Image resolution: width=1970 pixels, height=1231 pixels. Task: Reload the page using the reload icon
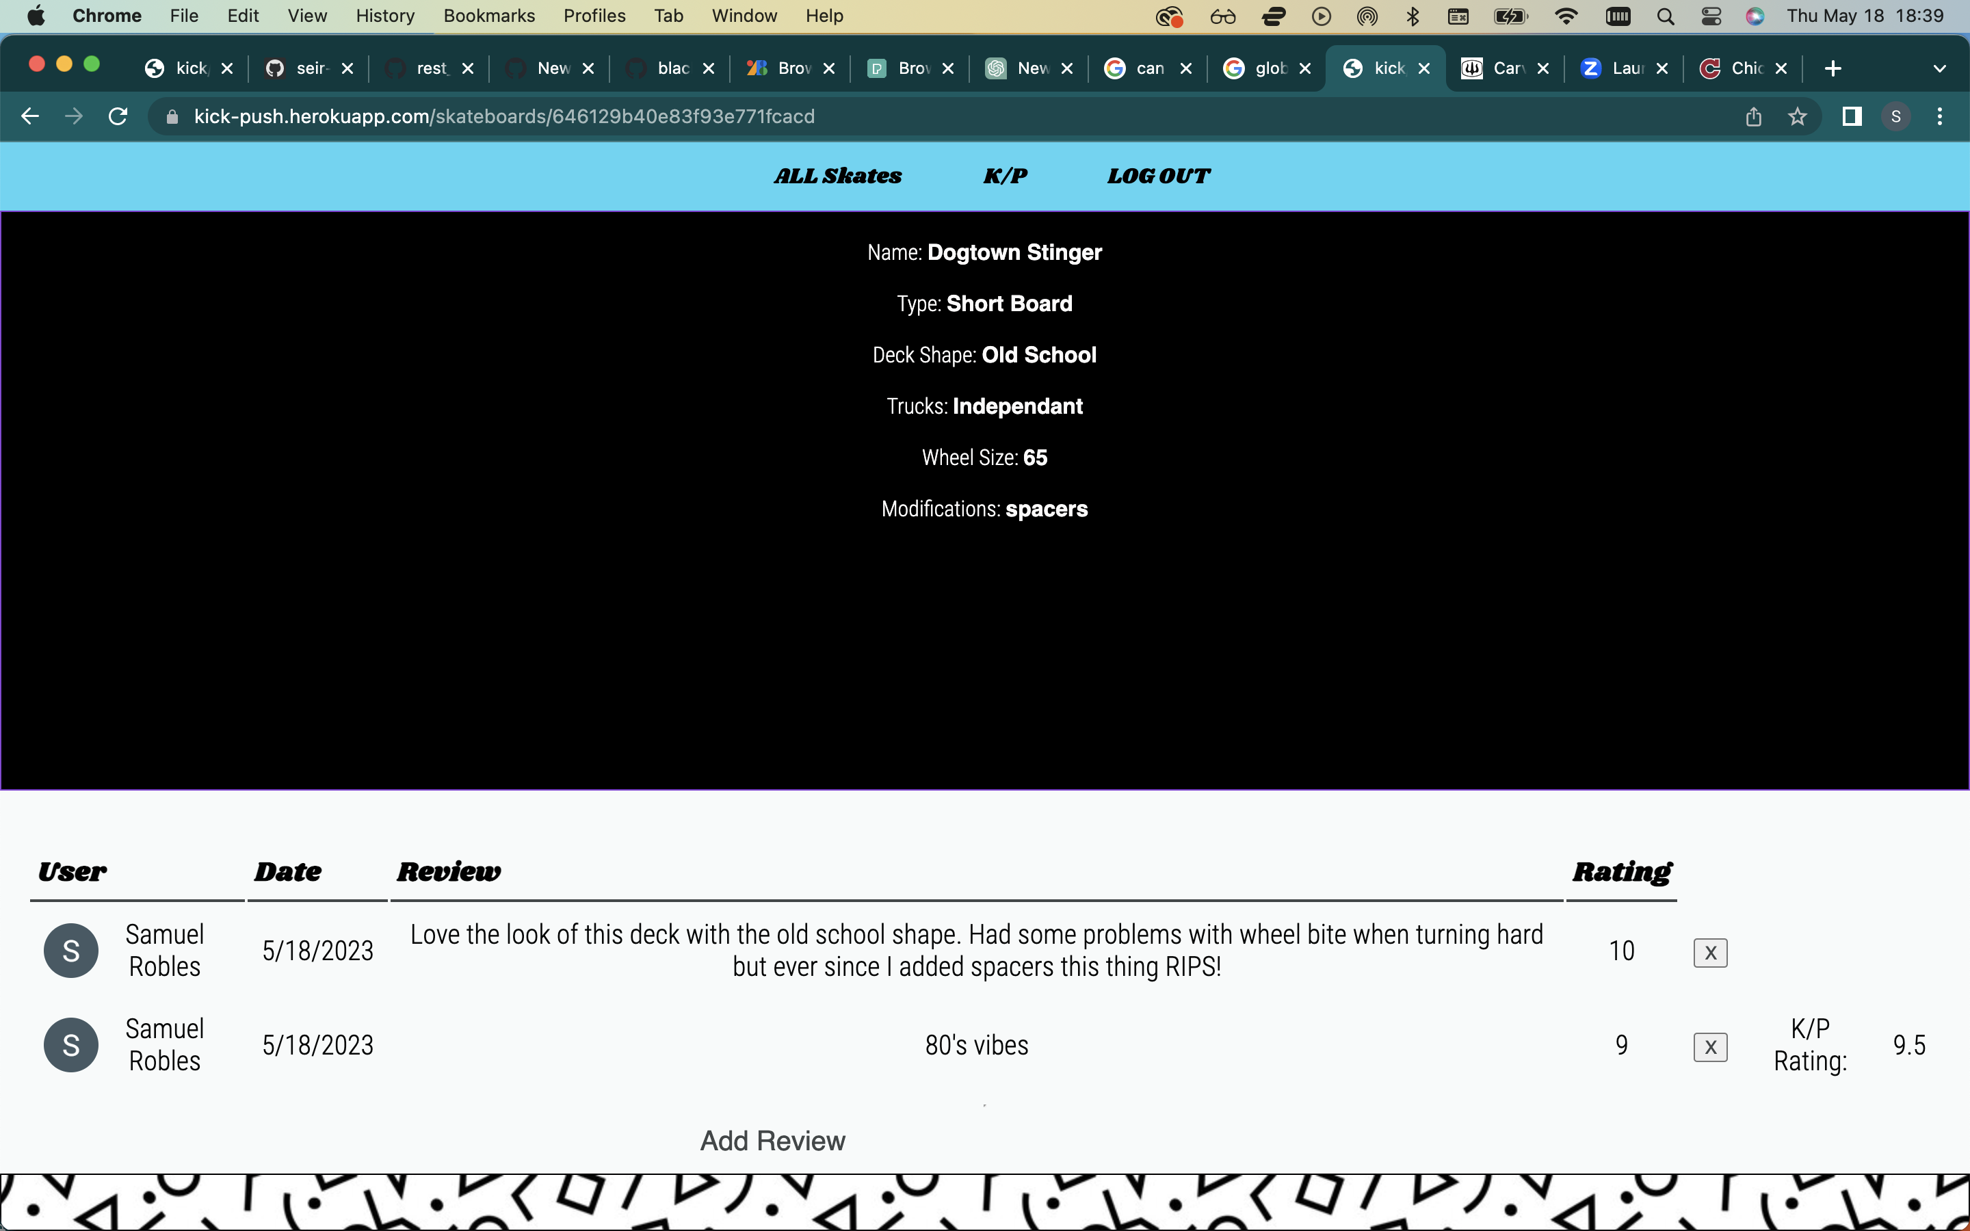tap(117, 116)
